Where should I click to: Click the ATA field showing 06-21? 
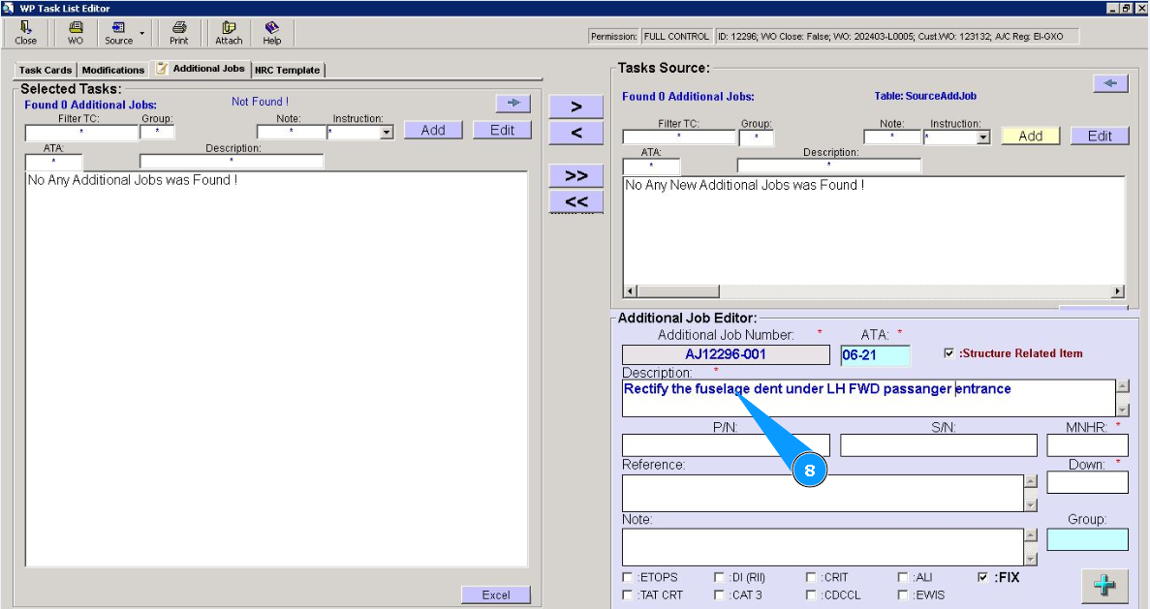(x=875, y=355)
